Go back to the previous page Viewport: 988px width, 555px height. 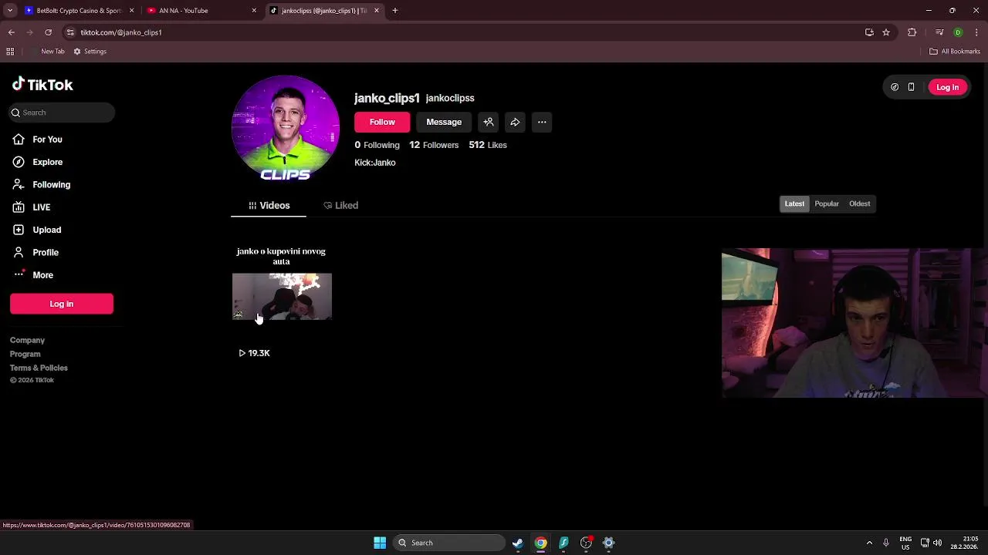(x=11, y=32)
